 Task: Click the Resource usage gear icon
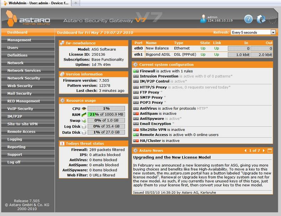point(62,101)
